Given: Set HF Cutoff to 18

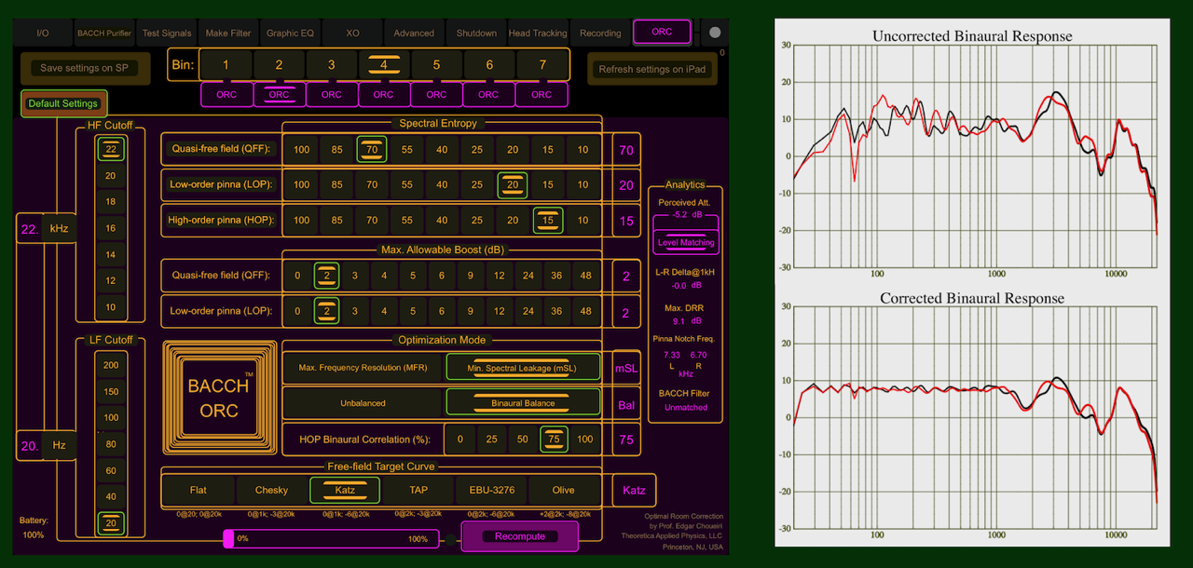Looking at the screenshot, I should click(111, 202).
